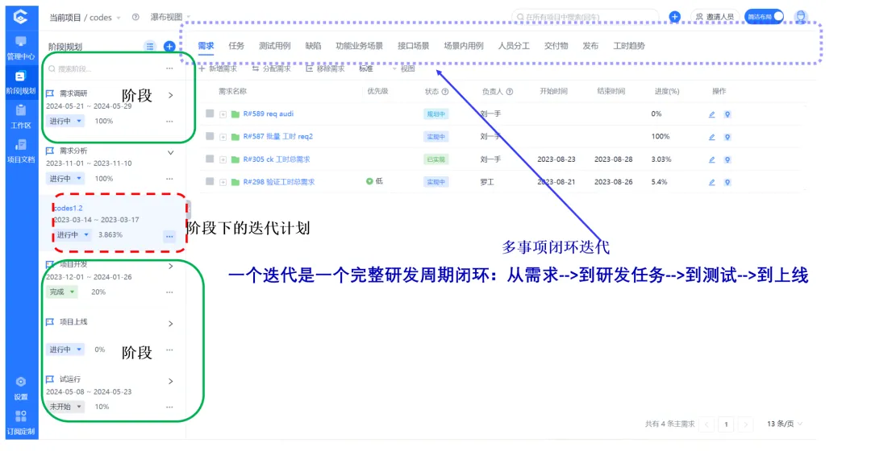871x451 pixels.
Task: Click the 分配需求 button
Action: coord(271,68)
